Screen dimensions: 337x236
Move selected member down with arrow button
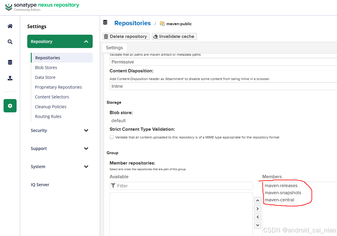click(257, 225)
